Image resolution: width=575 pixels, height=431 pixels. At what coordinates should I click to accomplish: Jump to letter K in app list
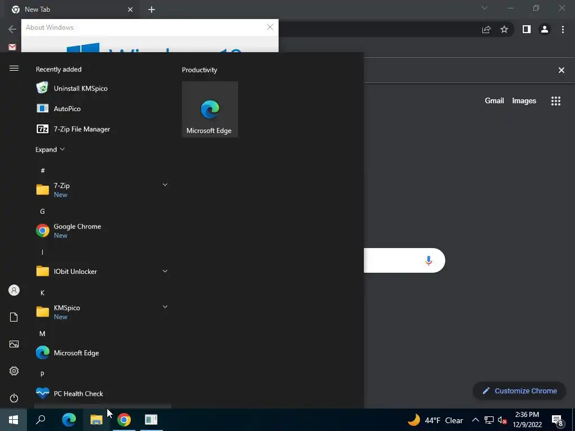click(x=43, y=293)
